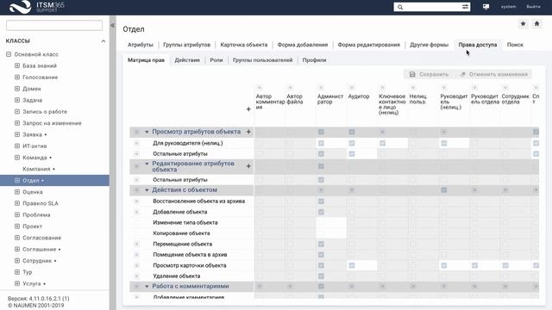Click small icon above Сотрудник отдела column

pyautogui.click(x=505, y=88)
